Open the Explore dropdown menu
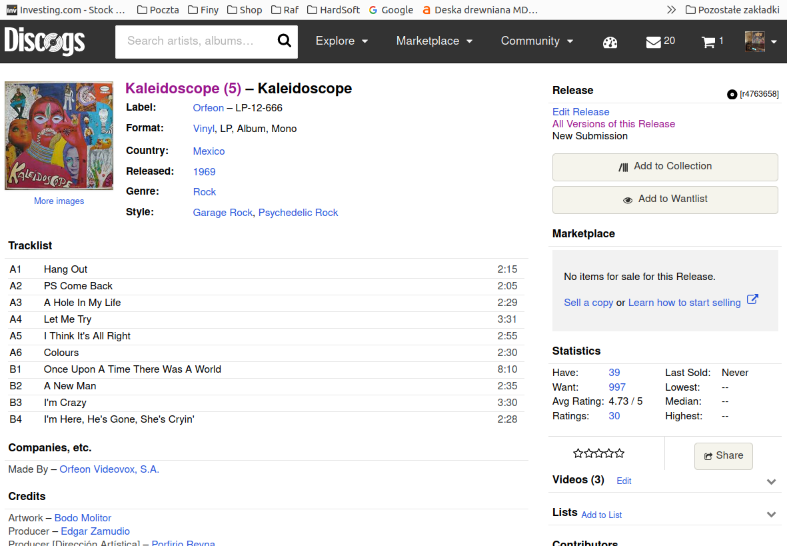 [341, 41]
